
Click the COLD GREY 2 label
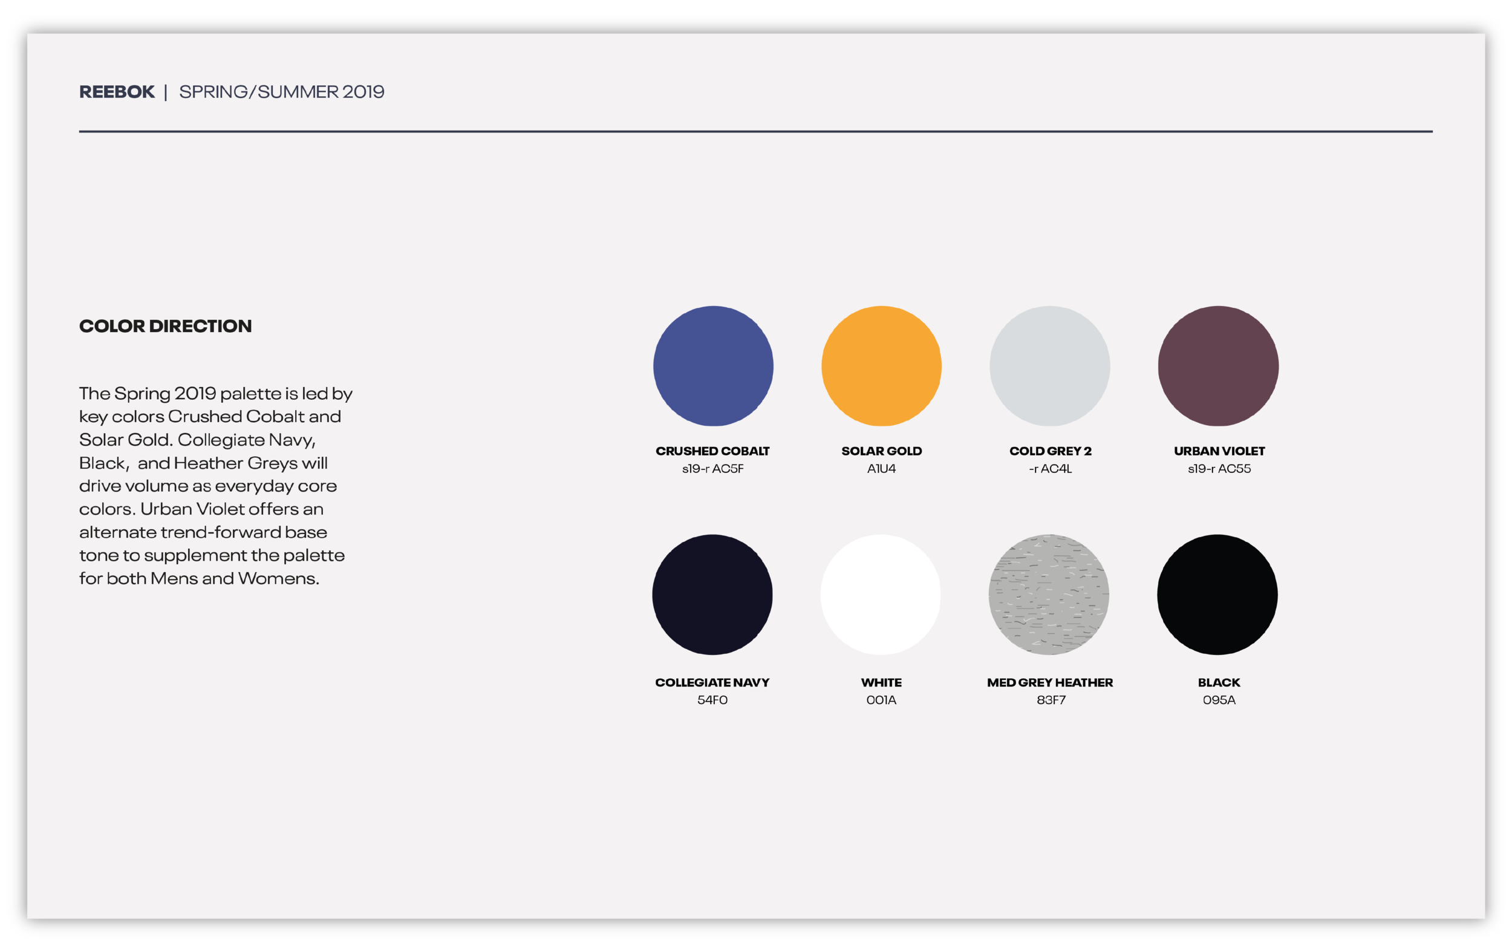coord(1051,451)
